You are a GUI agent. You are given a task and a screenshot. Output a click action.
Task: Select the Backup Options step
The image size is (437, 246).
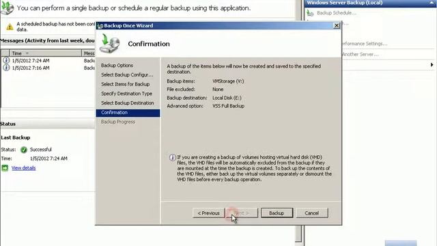[x=117, y=66]
